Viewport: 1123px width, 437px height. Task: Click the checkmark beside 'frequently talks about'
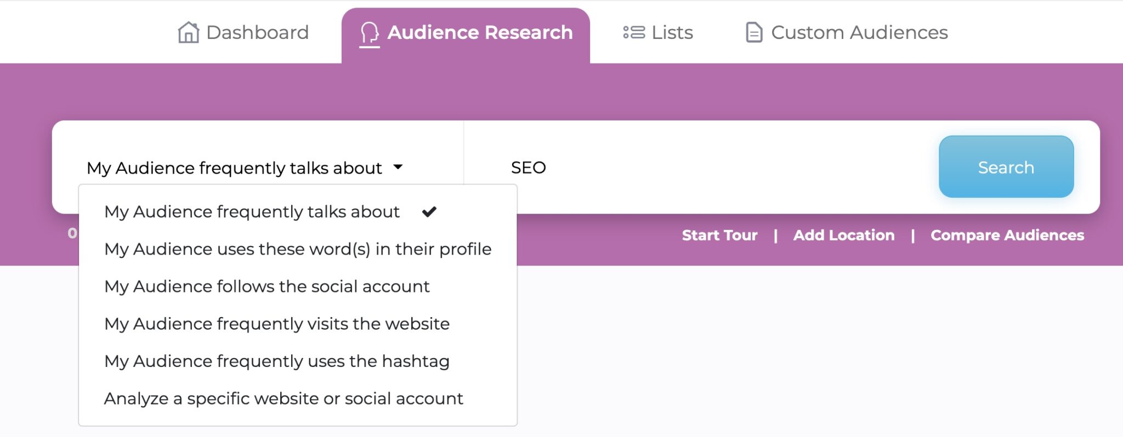[x=429, y=211]
